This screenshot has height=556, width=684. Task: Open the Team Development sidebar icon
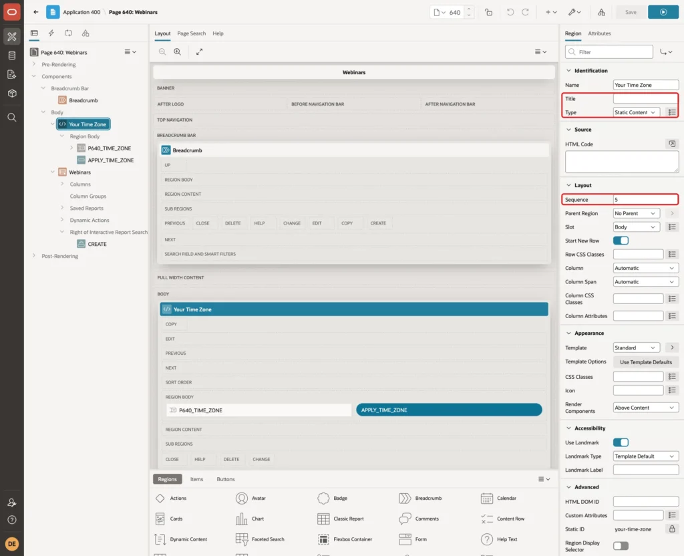coord(12,74)
